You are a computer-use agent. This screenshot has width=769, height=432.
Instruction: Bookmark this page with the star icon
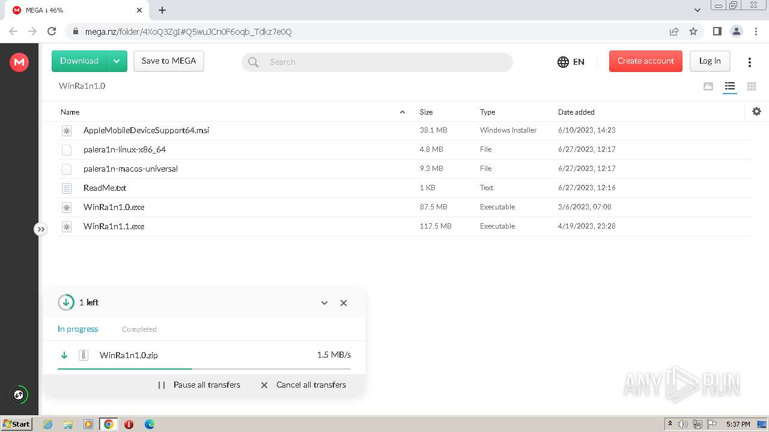[693, 31]
